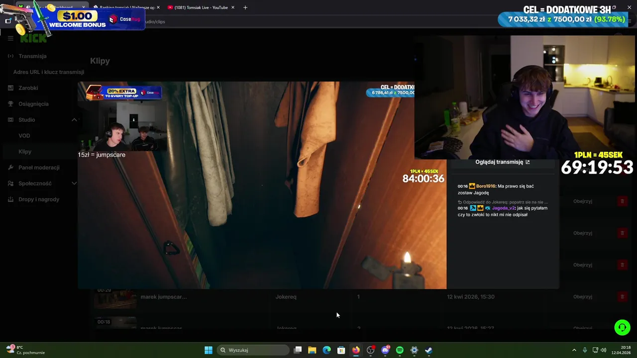Image resolution: width=637 pixels, height=358 pixels.
Task: Click the Zarobki sidebar icon
Action: 10,88
